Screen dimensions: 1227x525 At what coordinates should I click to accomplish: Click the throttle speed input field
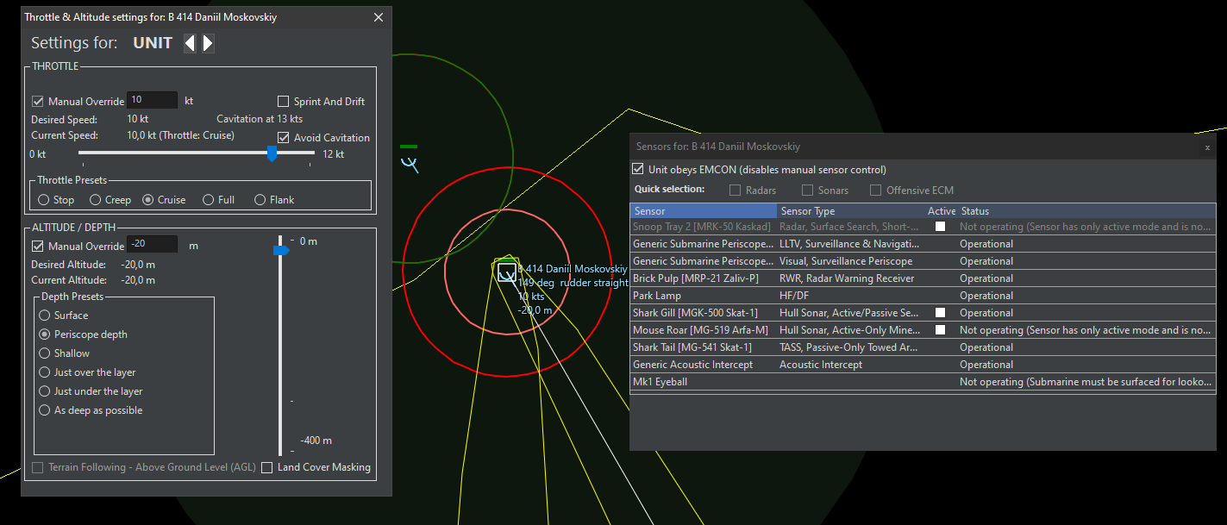[x=153, y=100]
